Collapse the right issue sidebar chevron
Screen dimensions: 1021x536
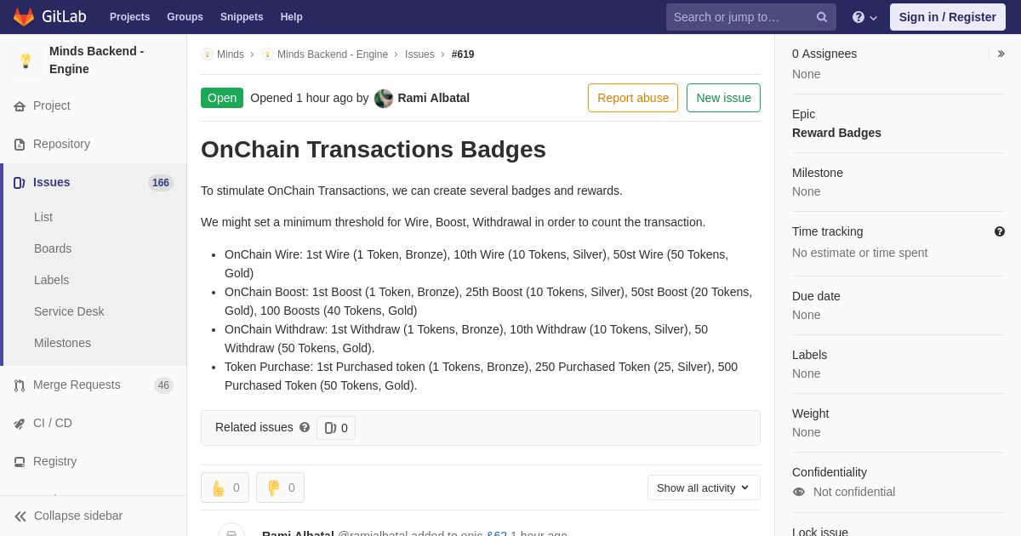pyautogui.click(x=1001, y=54)
